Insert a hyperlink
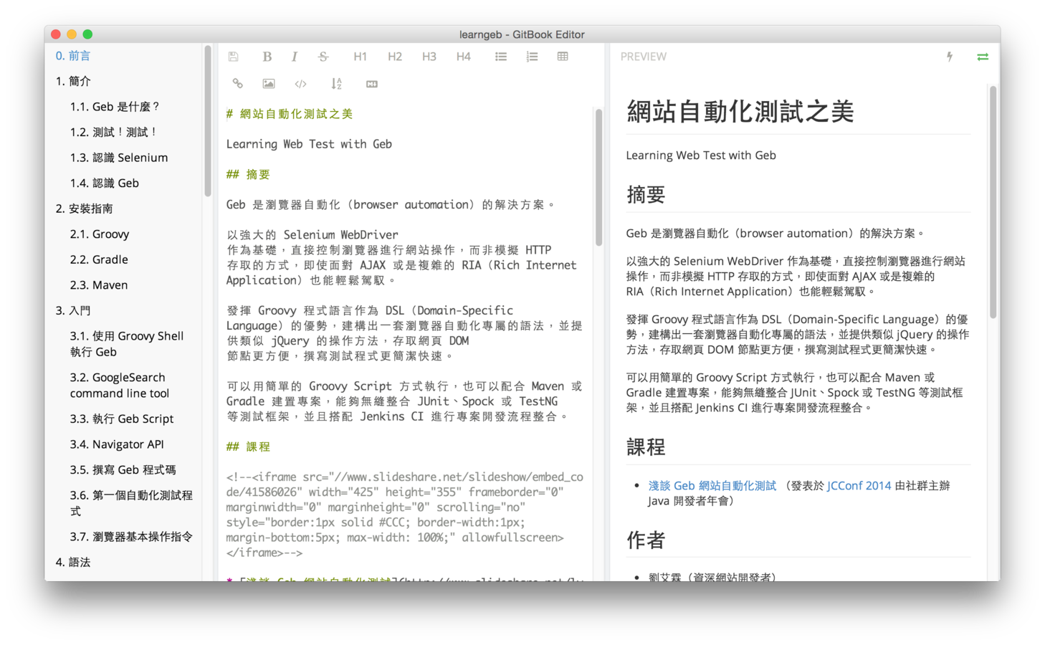Viewport: 1045px width, 645px height. [x=238, y=84]
